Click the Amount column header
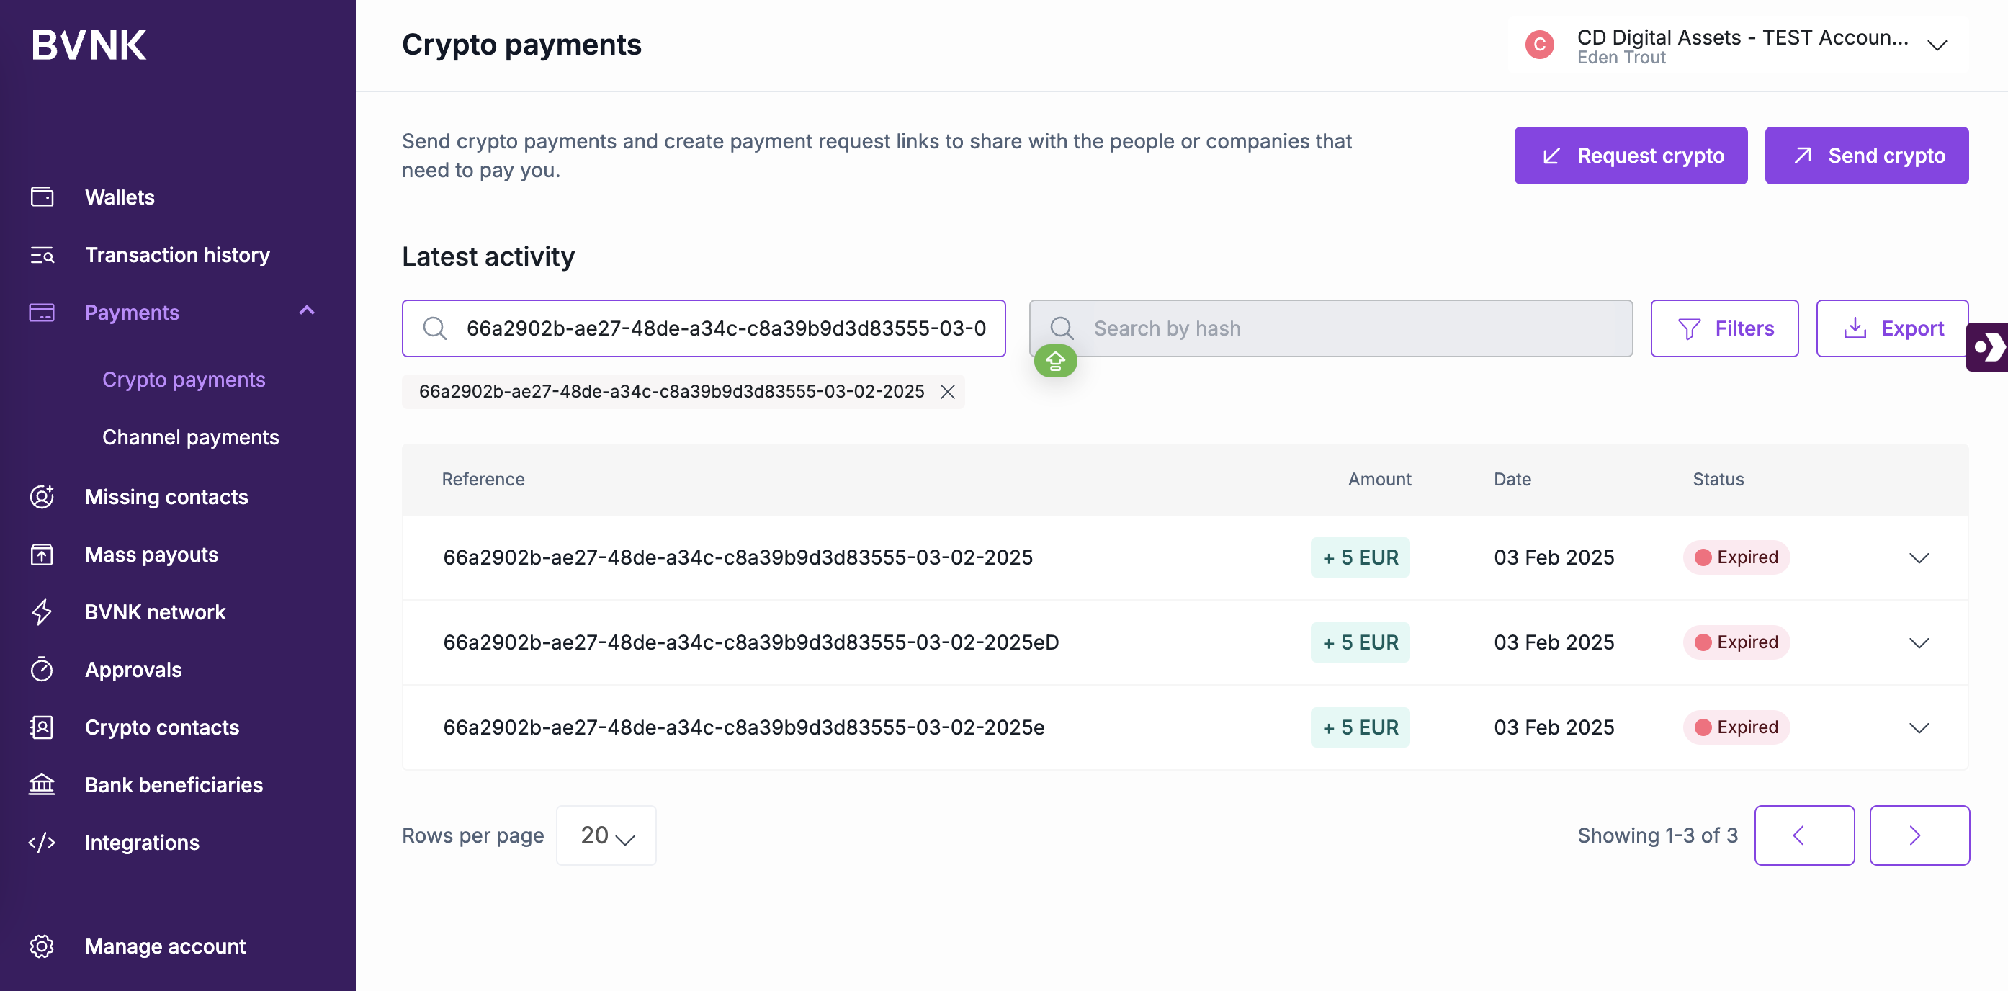The image size is (2008, 991). click(1380, 479)
